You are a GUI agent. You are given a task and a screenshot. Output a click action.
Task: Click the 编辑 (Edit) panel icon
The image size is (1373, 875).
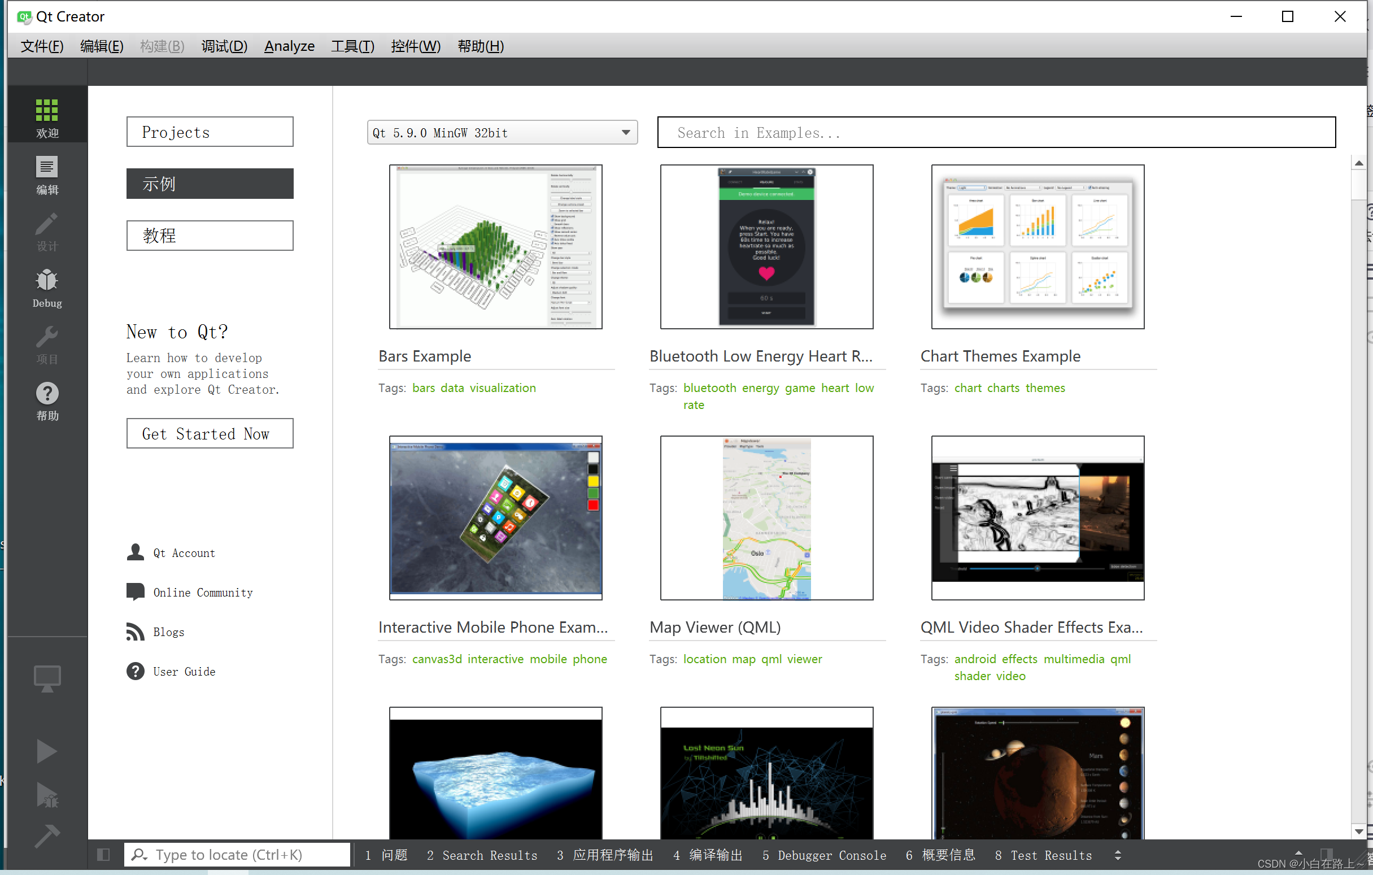[45, 175]
